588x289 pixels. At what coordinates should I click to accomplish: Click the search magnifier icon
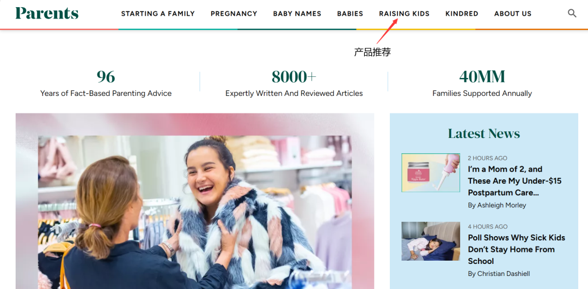572,14
